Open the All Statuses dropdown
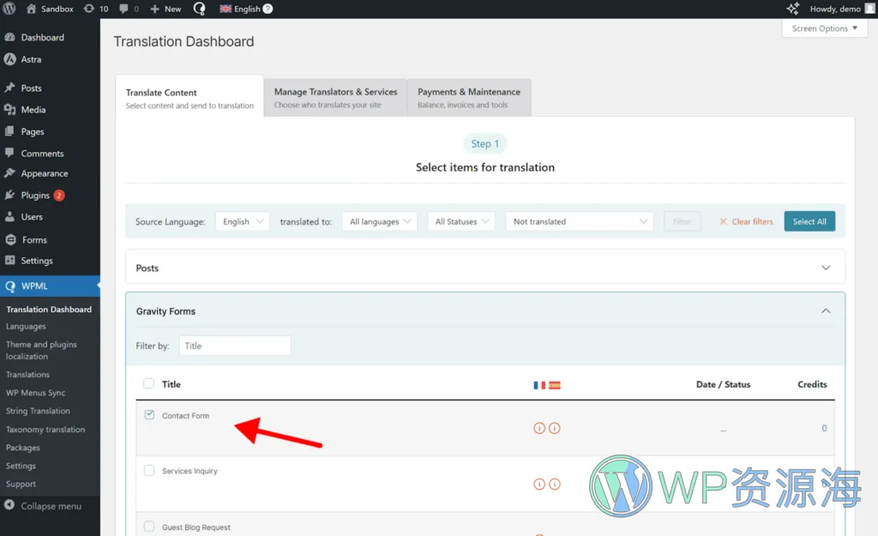878x536 pixels. [x=461, y=222]
